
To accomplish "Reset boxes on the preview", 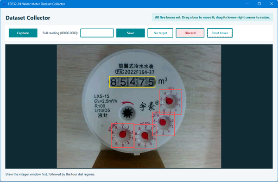I will point(220,33).
